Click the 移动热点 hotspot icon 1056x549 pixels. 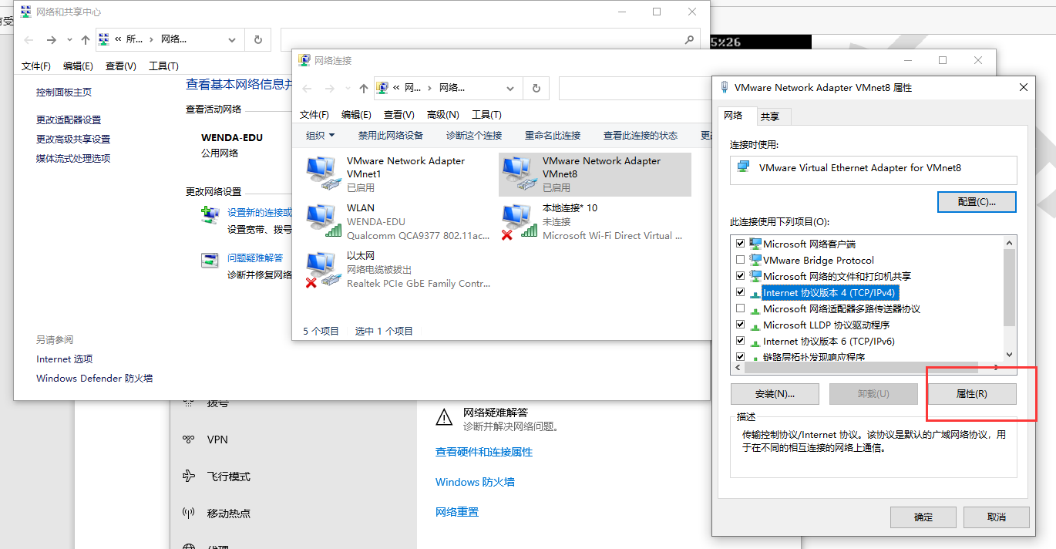point(188,513)
